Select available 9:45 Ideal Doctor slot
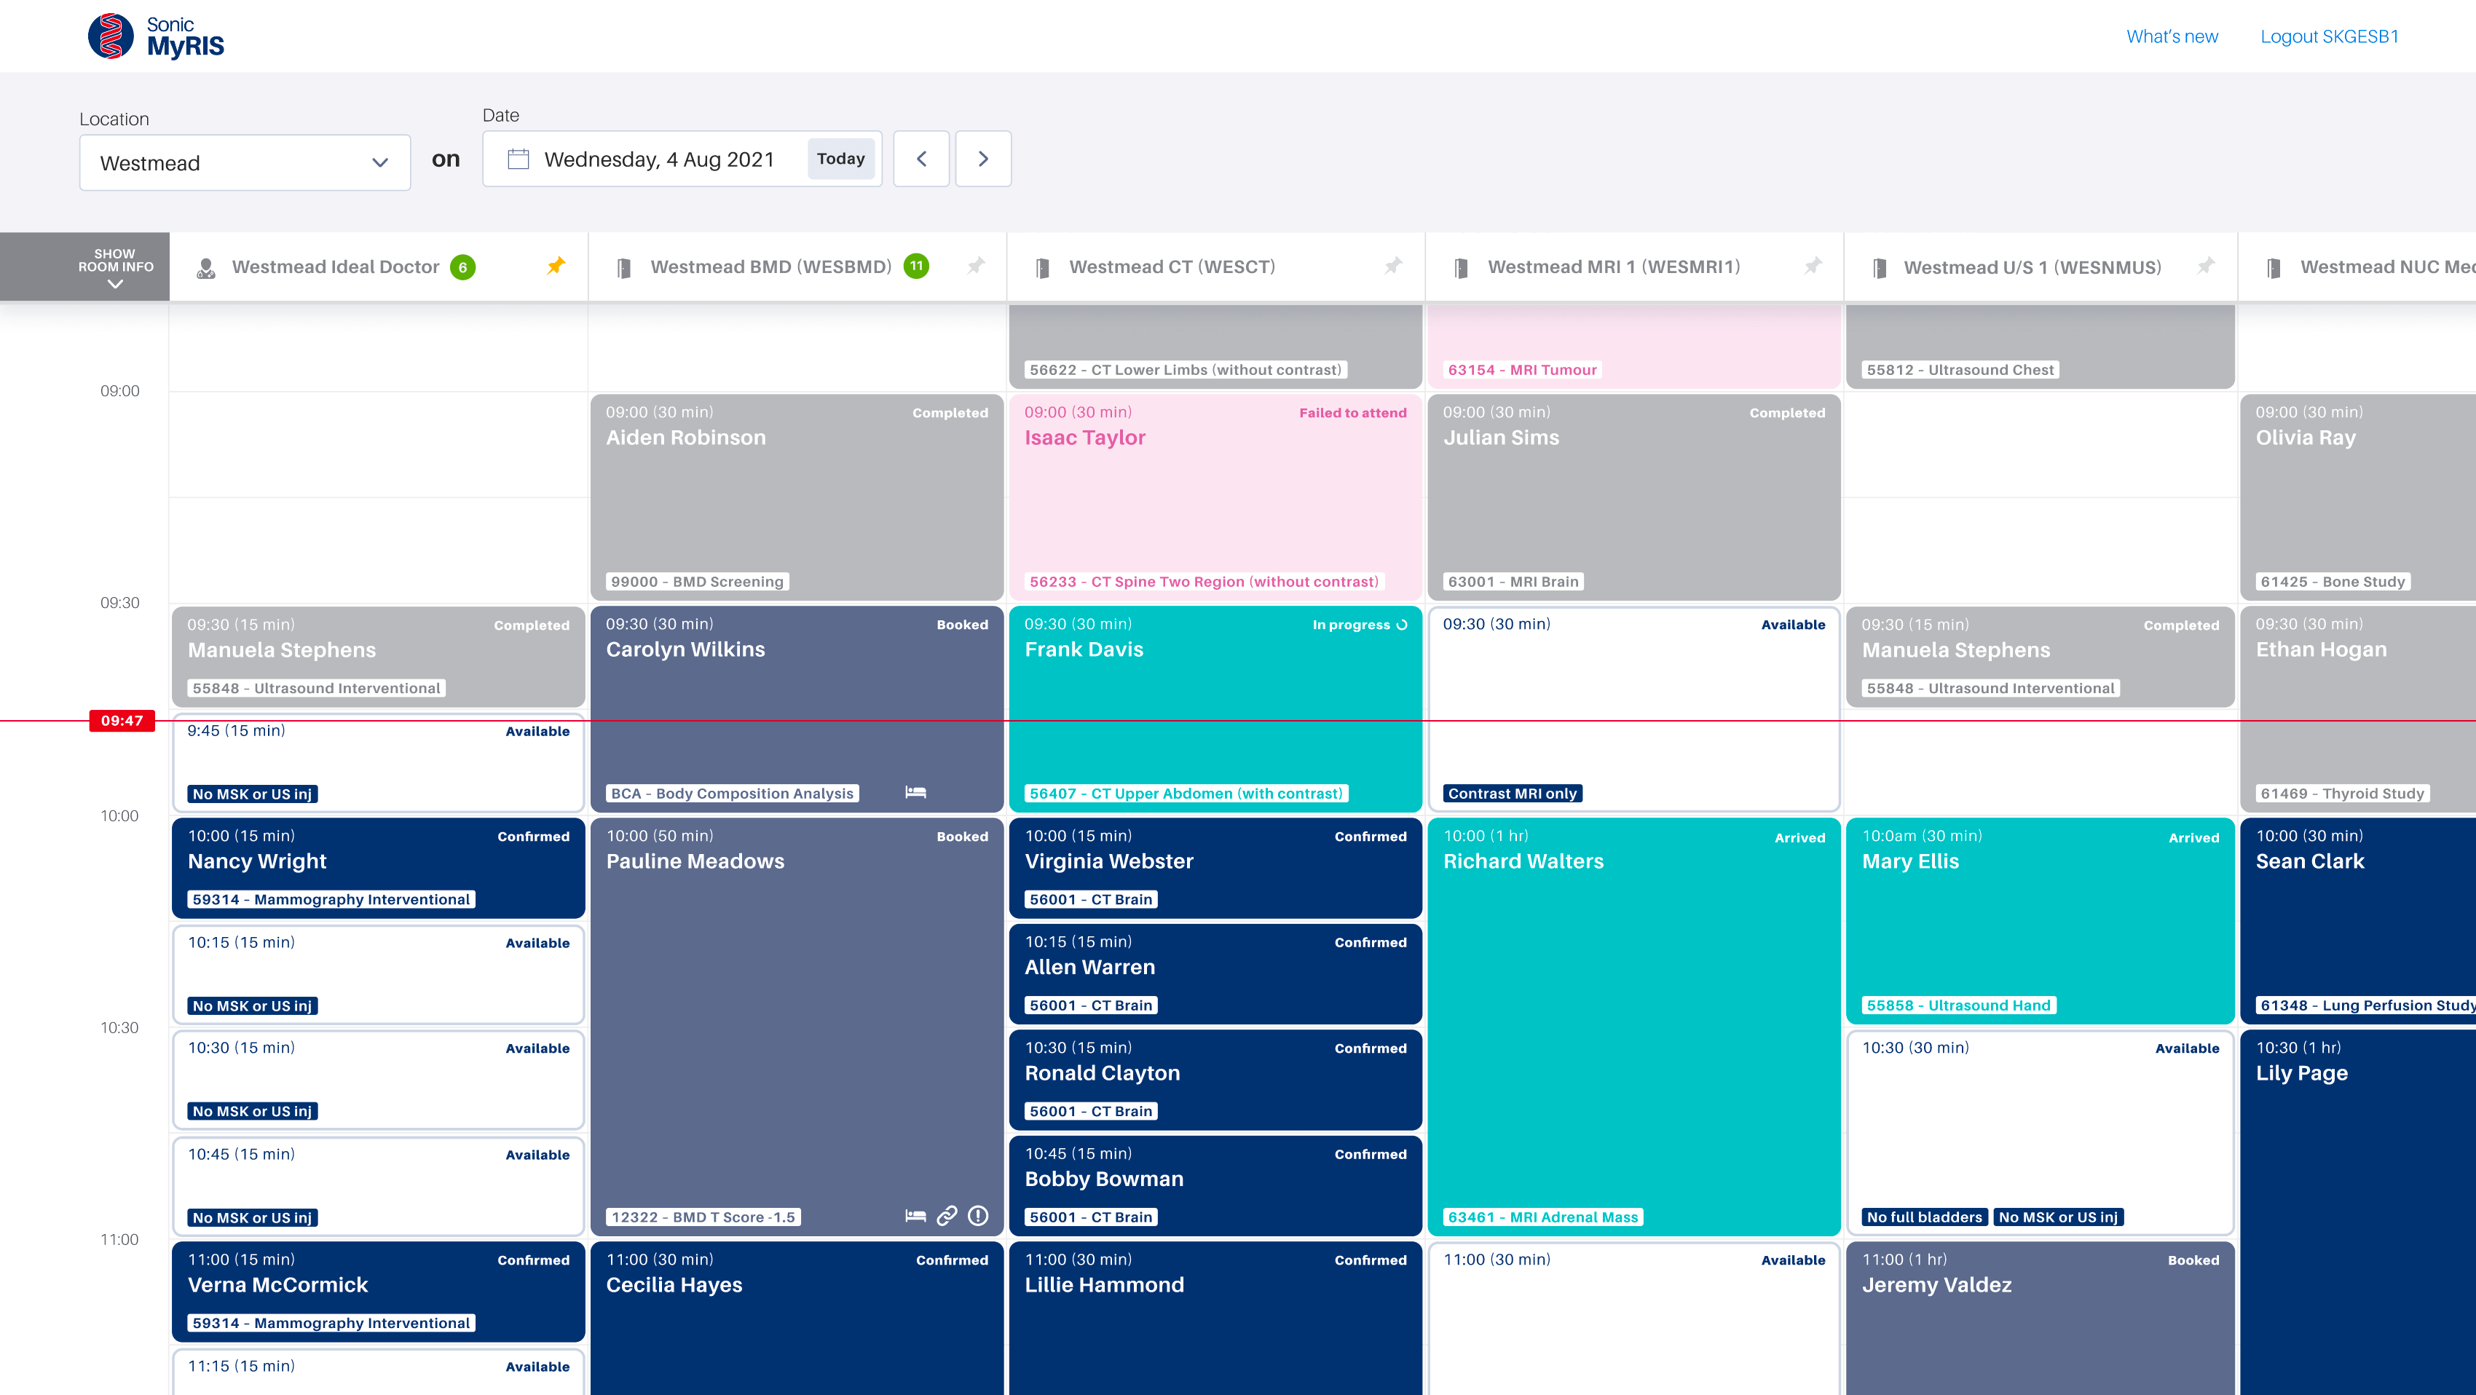Screen dimensions: 2476x1395 pos(378,762)
